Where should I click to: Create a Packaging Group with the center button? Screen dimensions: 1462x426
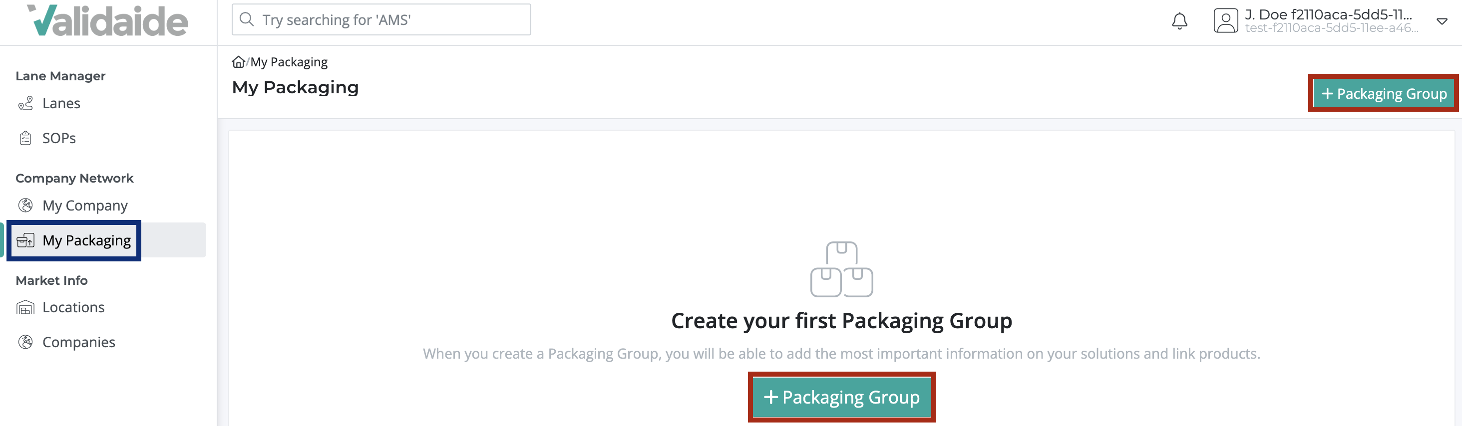pyautogui.click(x=842, y=397)
